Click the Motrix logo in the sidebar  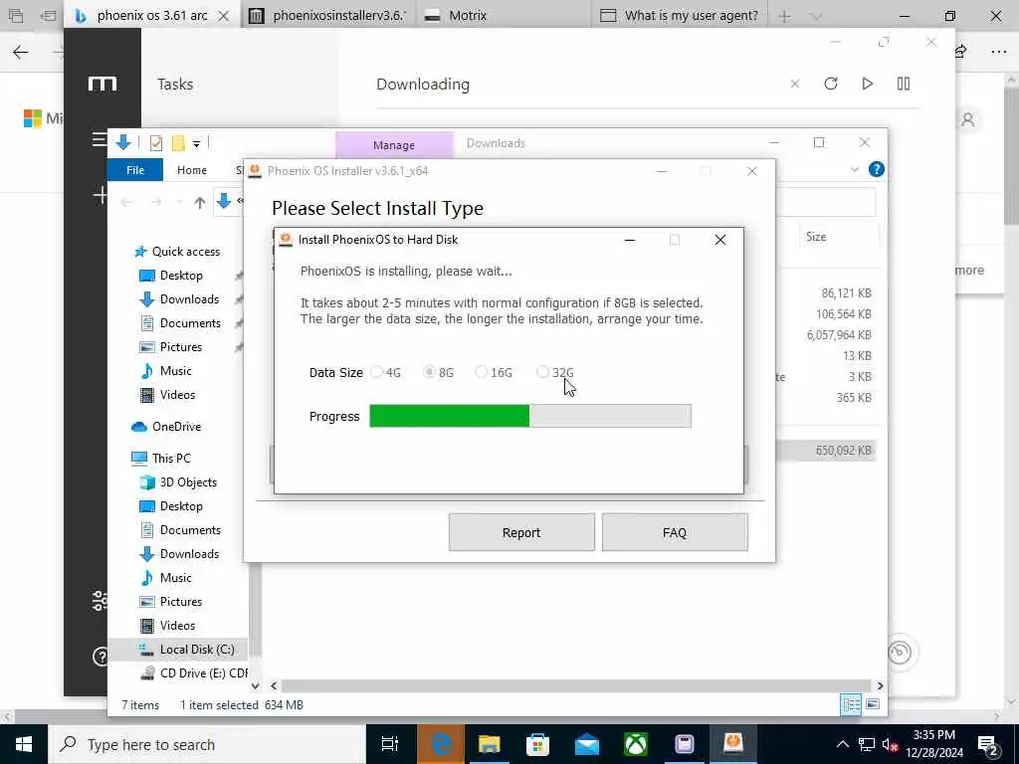tap(102, 84)
